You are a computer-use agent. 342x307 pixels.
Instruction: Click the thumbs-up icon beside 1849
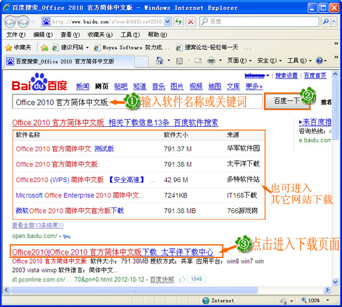click(x=182, y=279)
